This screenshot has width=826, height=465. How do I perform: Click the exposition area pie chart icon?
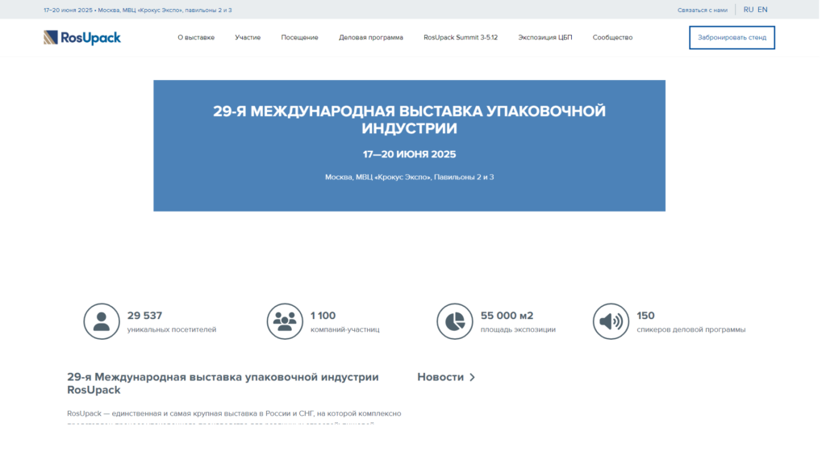pyautogui.click(x=455, y=321)
